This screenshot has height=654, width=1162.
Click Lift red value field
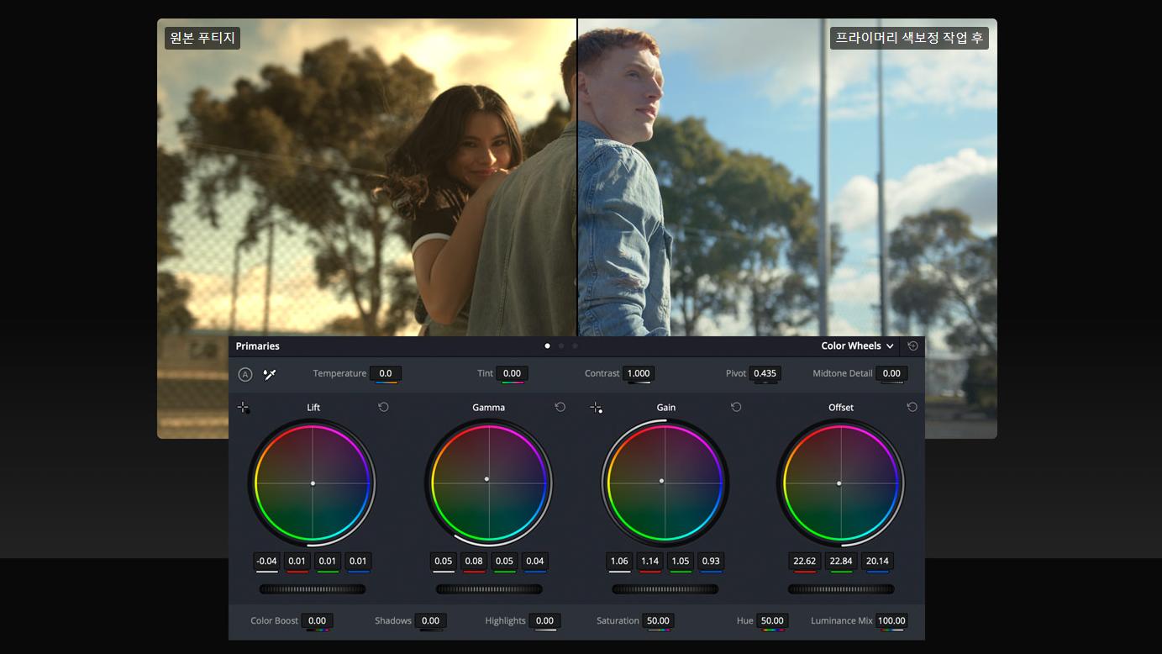pyautogui.click(x=297, y=561)
